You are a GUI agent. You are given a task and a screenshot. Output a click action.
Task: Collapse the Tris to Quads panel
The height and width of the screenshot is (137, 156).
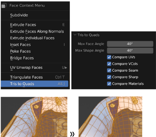(75, 35)
